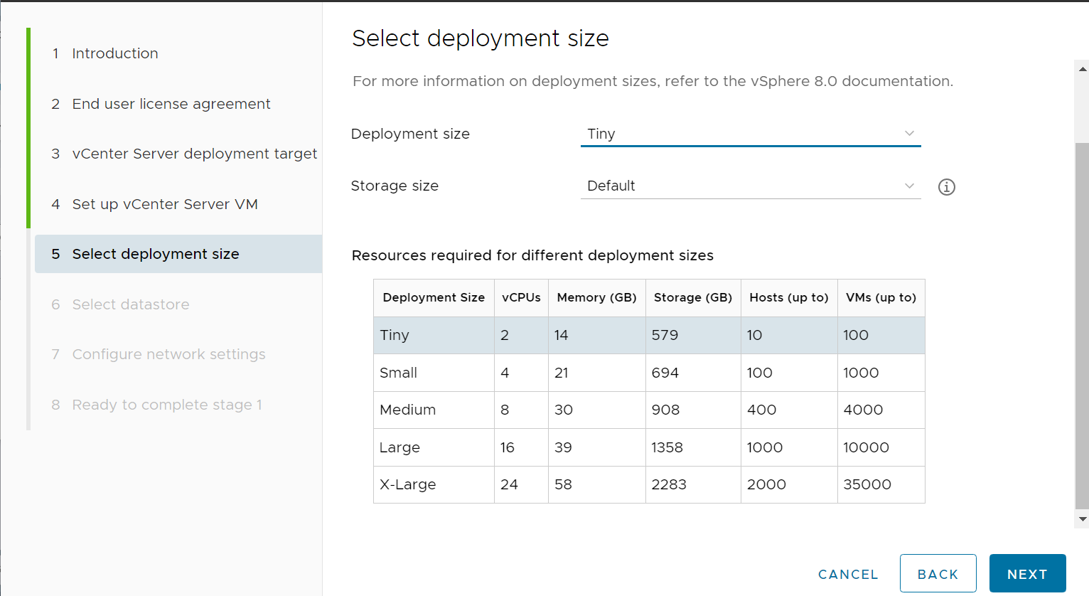Screen dimensions: 1089x596
Task: Go to step 1 Introduction
Action: 114,53
